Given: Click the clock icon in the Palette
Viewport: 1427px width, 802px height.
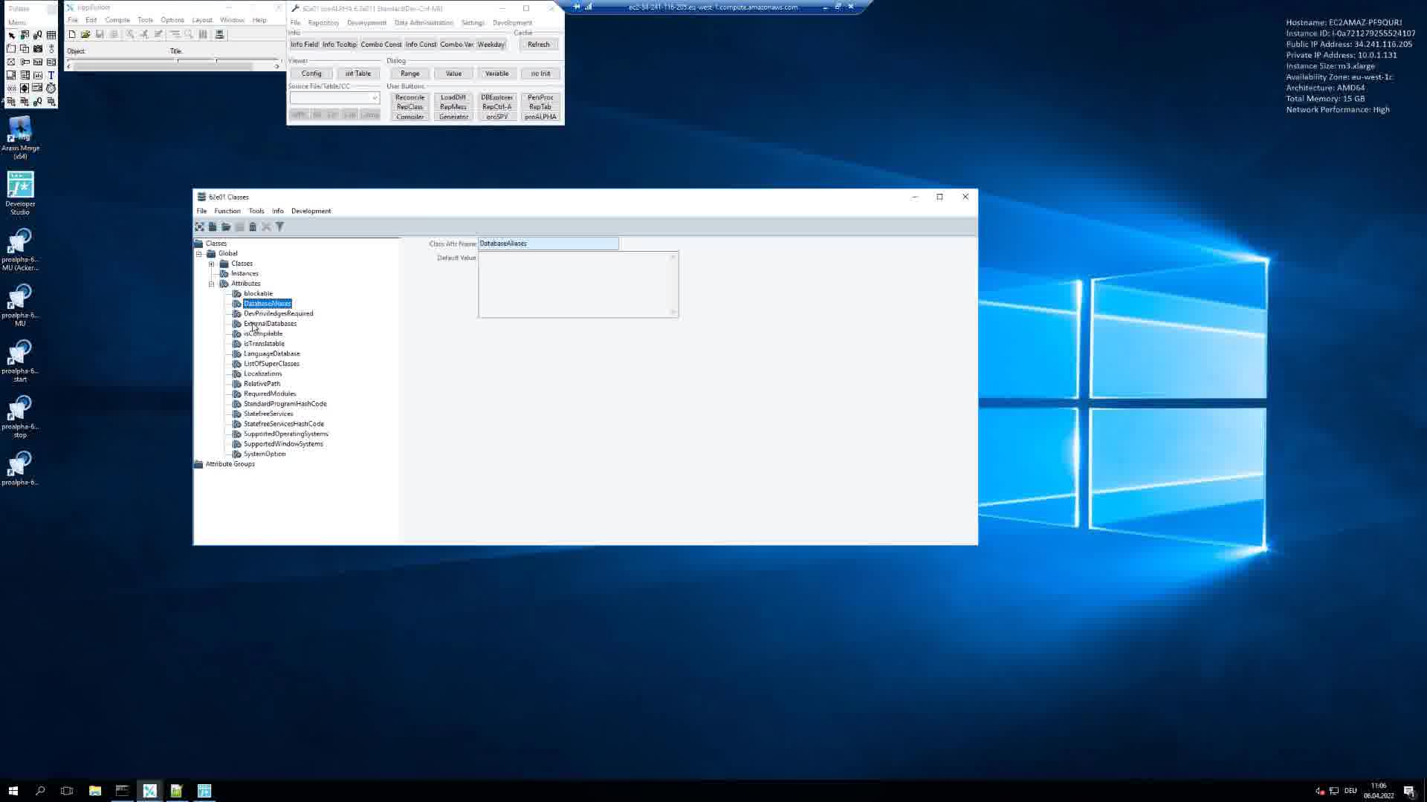Looking at the screenshot, I should click(51, 88).
